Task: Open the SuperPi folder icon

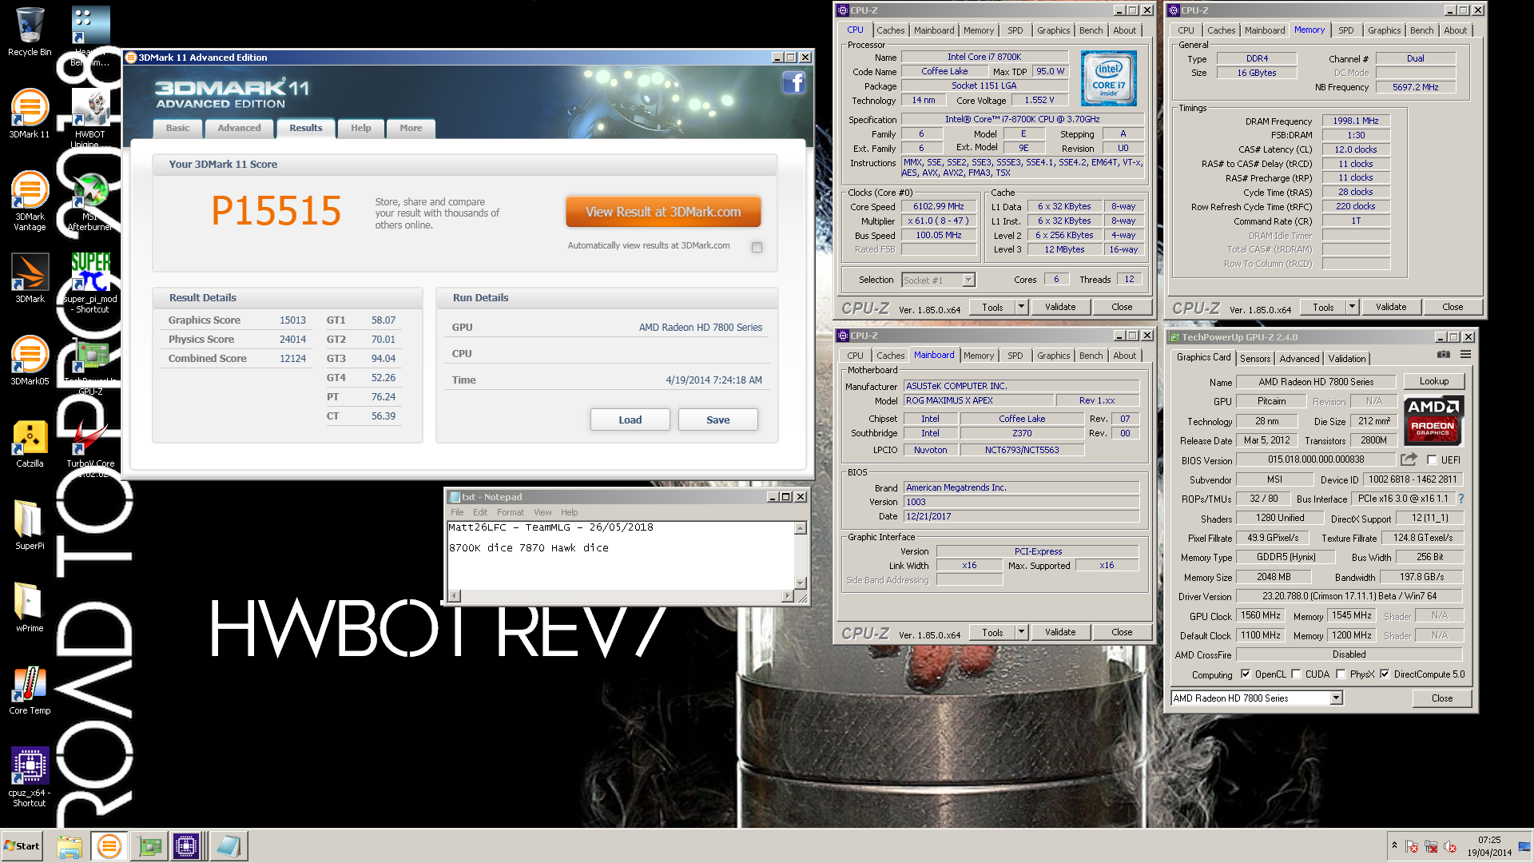Action: tap(30, 525)
